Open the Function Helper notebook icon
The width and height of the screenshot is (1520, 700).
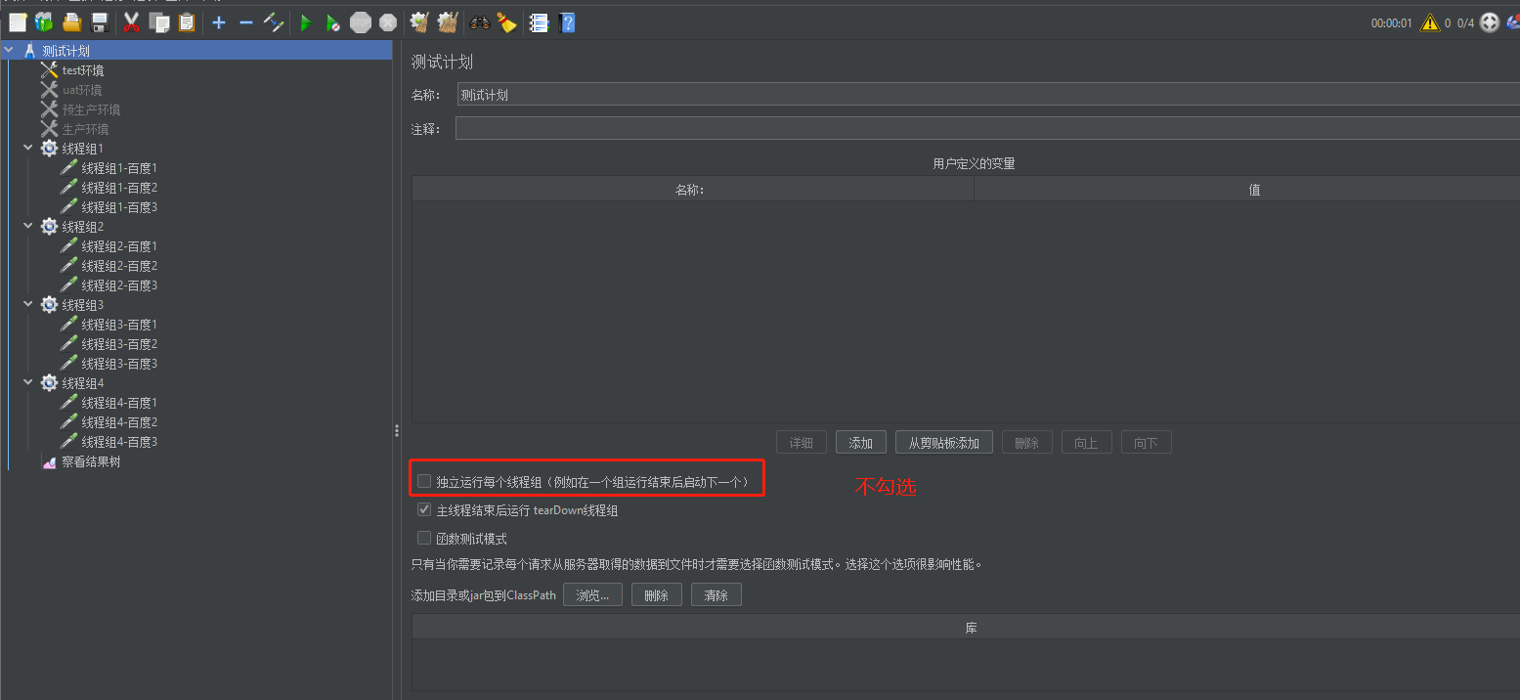539,22
